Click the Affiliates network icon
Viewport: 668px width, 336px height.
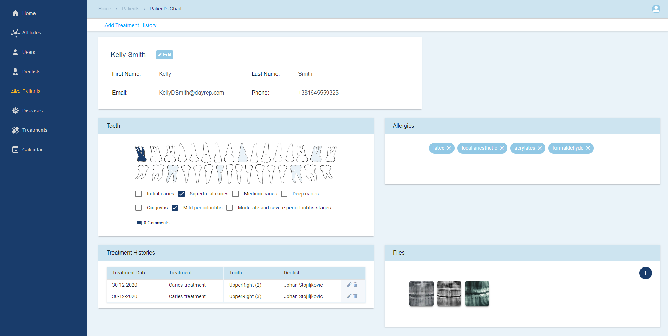[15, 33]
